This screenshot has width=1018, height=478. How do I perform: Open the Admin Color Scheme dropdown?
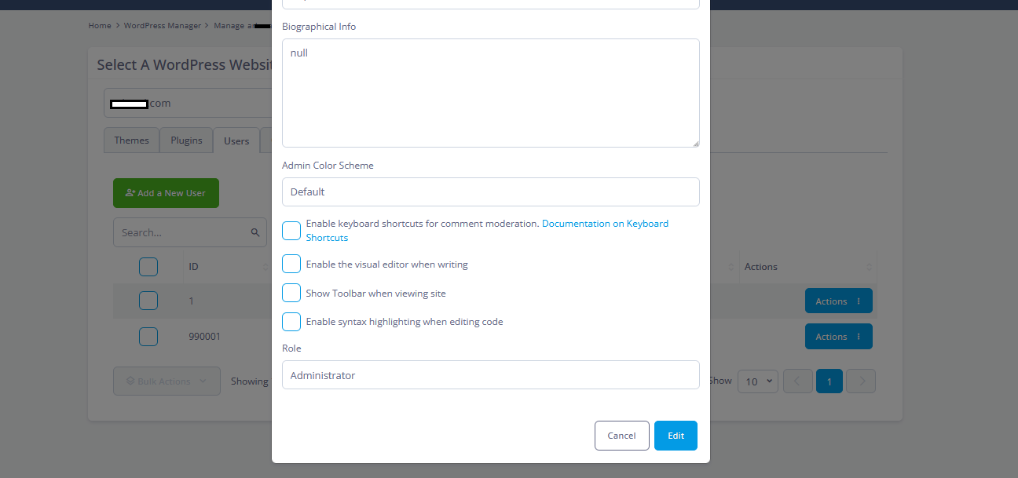[x=491, y=192]
